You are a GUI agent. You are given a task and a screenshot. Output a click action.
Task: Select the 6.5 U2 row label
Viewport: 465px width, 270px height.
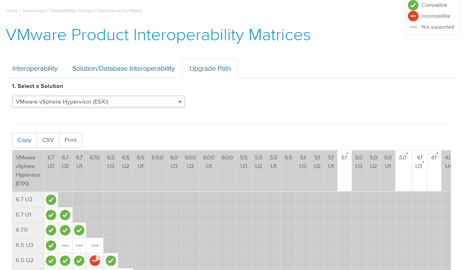click(28, 260)
